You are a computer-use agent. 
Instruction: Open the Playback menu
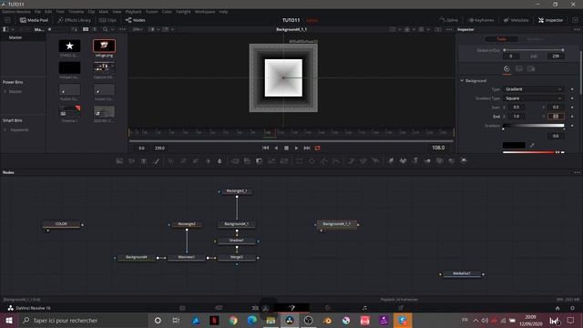click(x=133, y=12)
